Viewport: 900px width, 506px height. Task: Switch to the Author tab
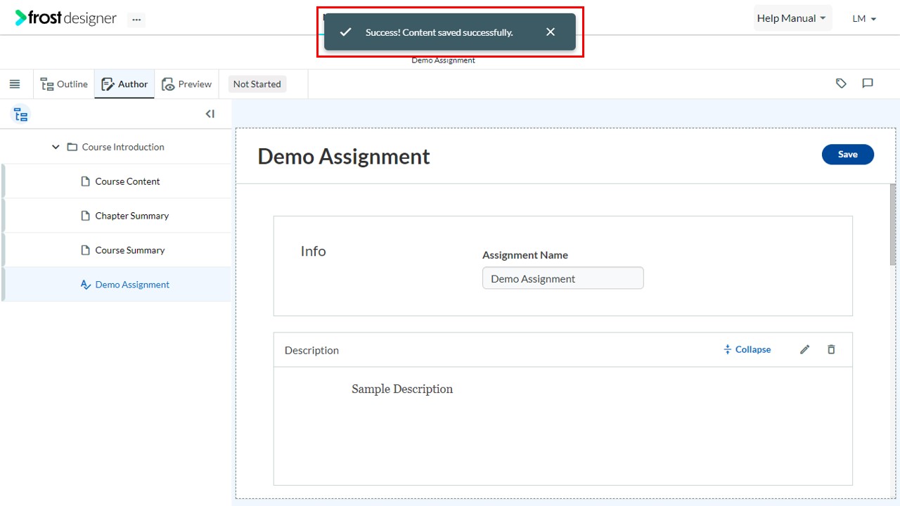[124, 84]
